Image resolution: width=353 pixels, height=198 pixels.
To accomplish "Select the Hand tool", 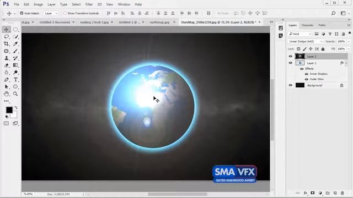I will coord(6,94).
